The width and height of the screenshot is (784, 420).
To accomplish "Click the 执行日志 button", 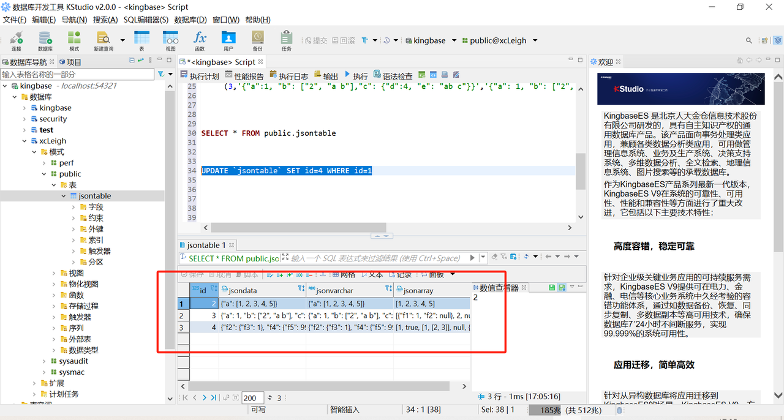I will [x=288, y=76].
